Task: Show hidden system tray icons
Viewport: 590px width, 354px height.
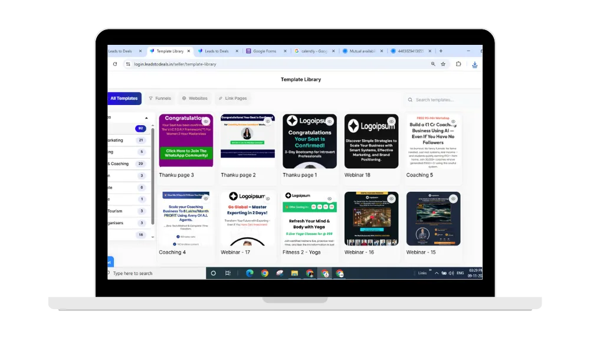Action: point(437,273)
